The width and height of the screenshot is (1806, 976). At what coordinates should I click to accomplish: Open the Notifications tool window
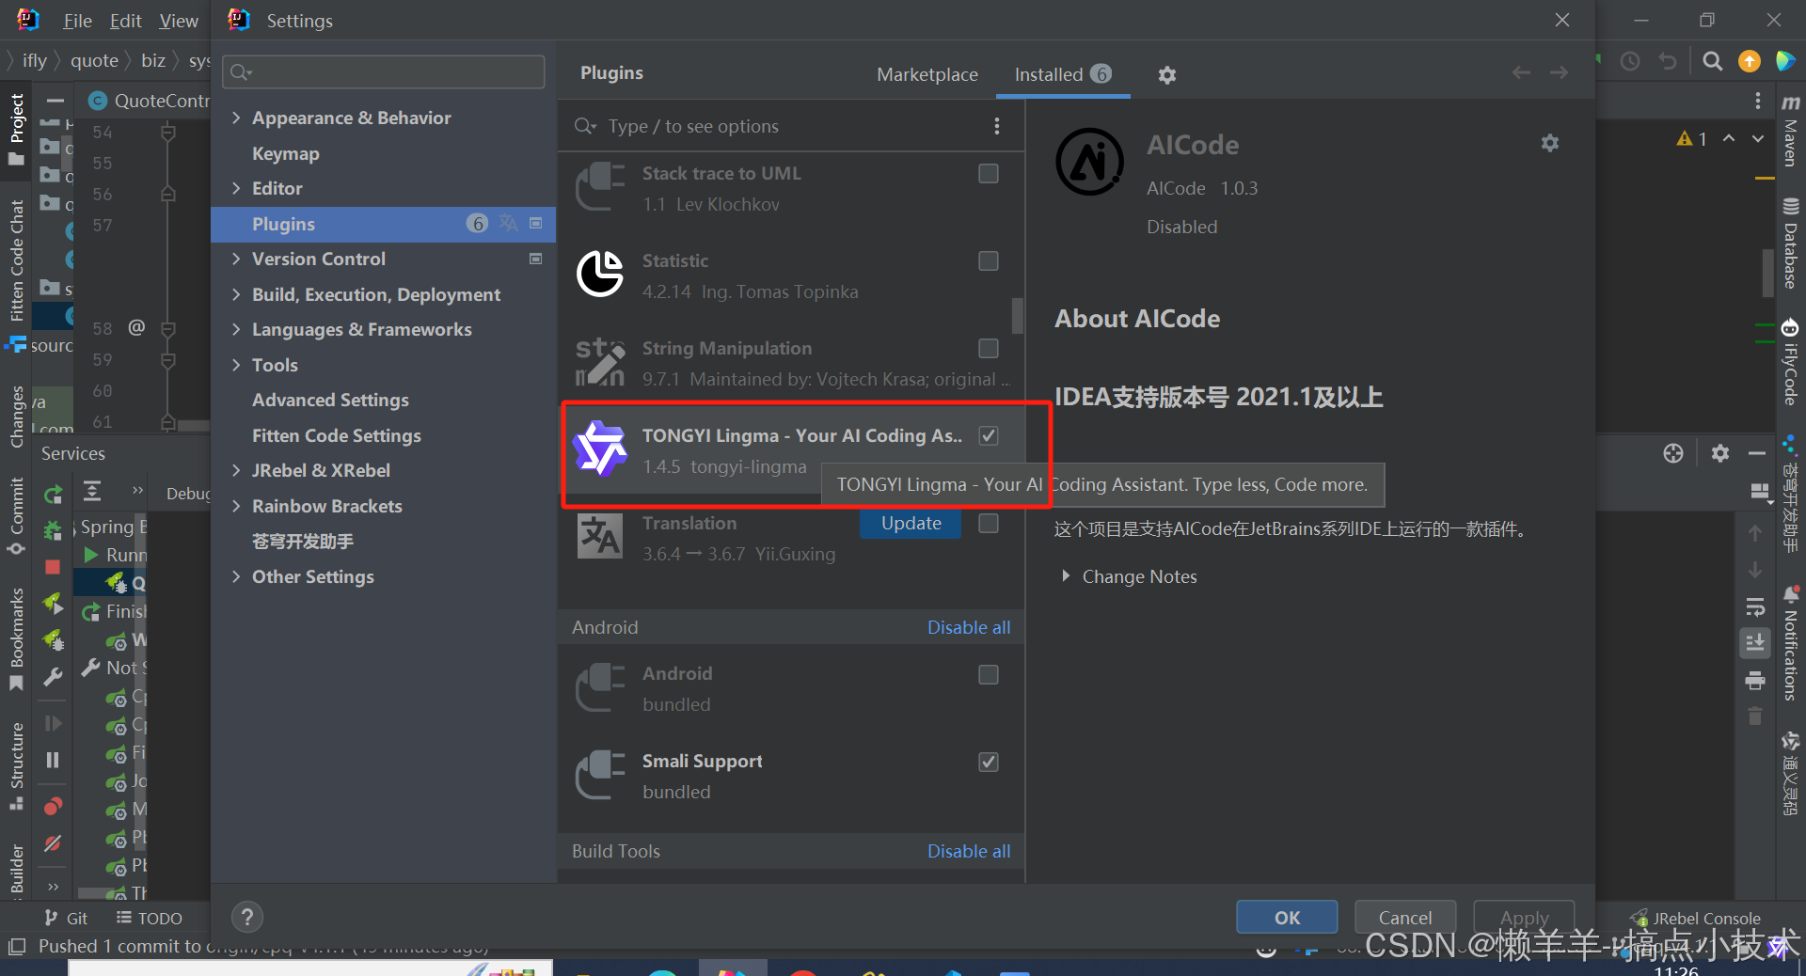click(x=1791, y=644)
